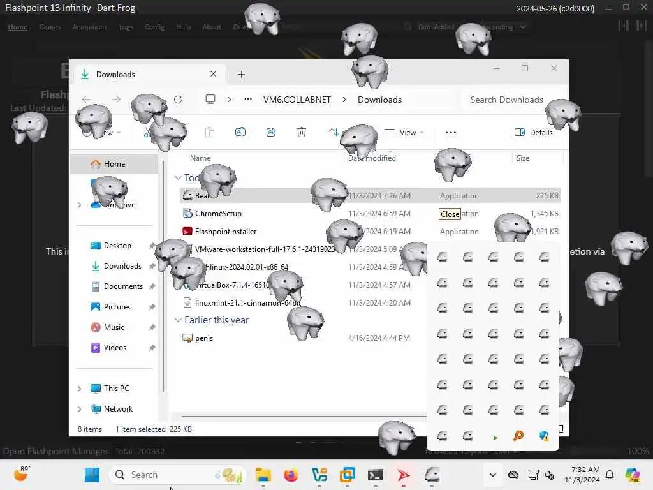Open Documents in the sidebar
This screenshot has width=653, height=490.
pos(123,286)
